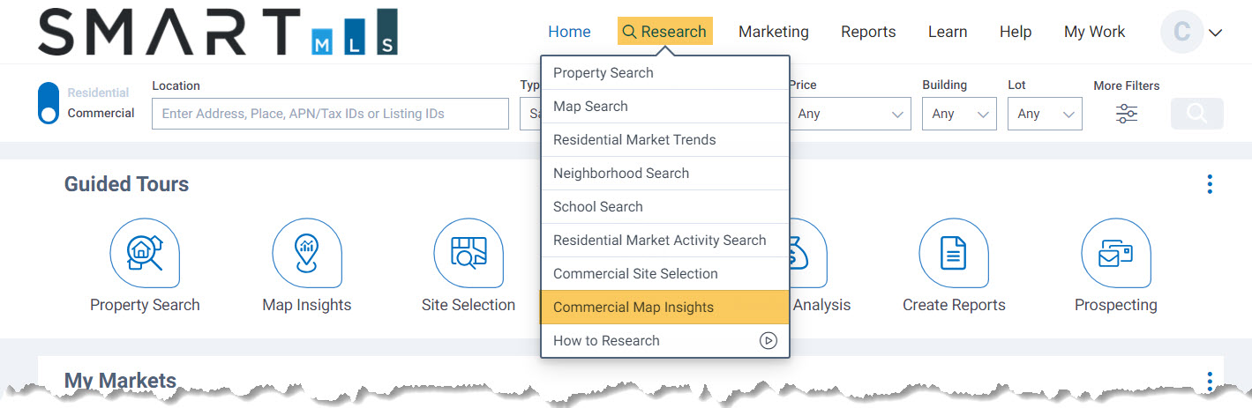This screenshot has height=408, width=1252.
Task: Choose Residential Market Trends menu entry
Action: click(x=665, y=140)
